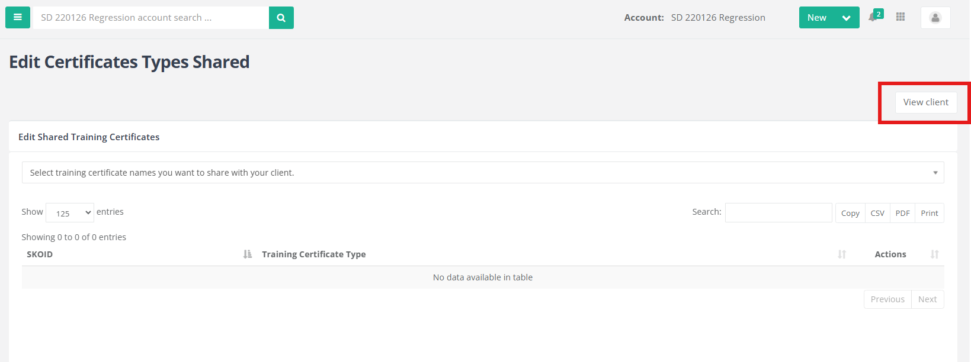Go to the Previous table page
The image size is (971, 362).
pyautogui.click(x=887, y=299)
